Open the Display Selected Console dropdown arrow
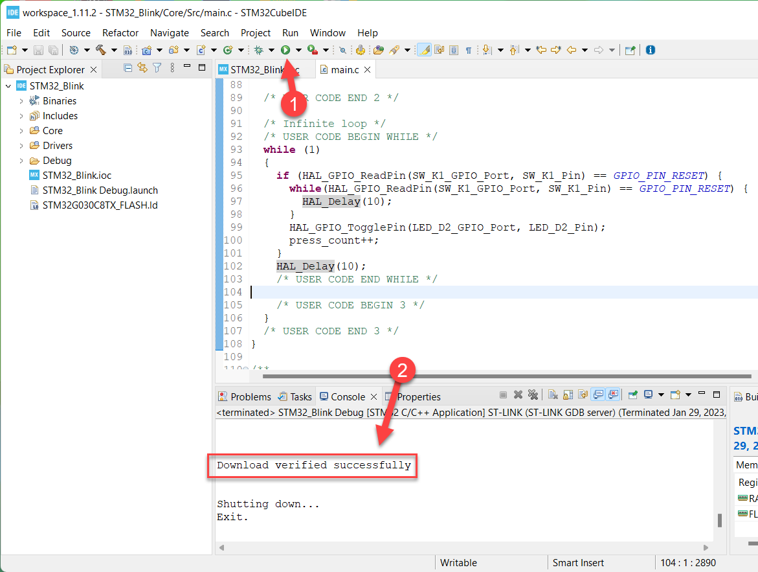Screen dimensions: 758x572 [x=662, y=395]
